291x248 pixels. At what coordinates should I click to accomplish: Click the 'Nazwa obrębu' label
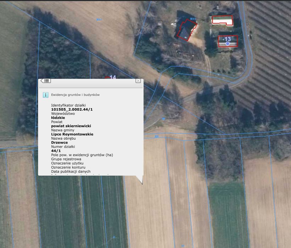tap(63, 139)
